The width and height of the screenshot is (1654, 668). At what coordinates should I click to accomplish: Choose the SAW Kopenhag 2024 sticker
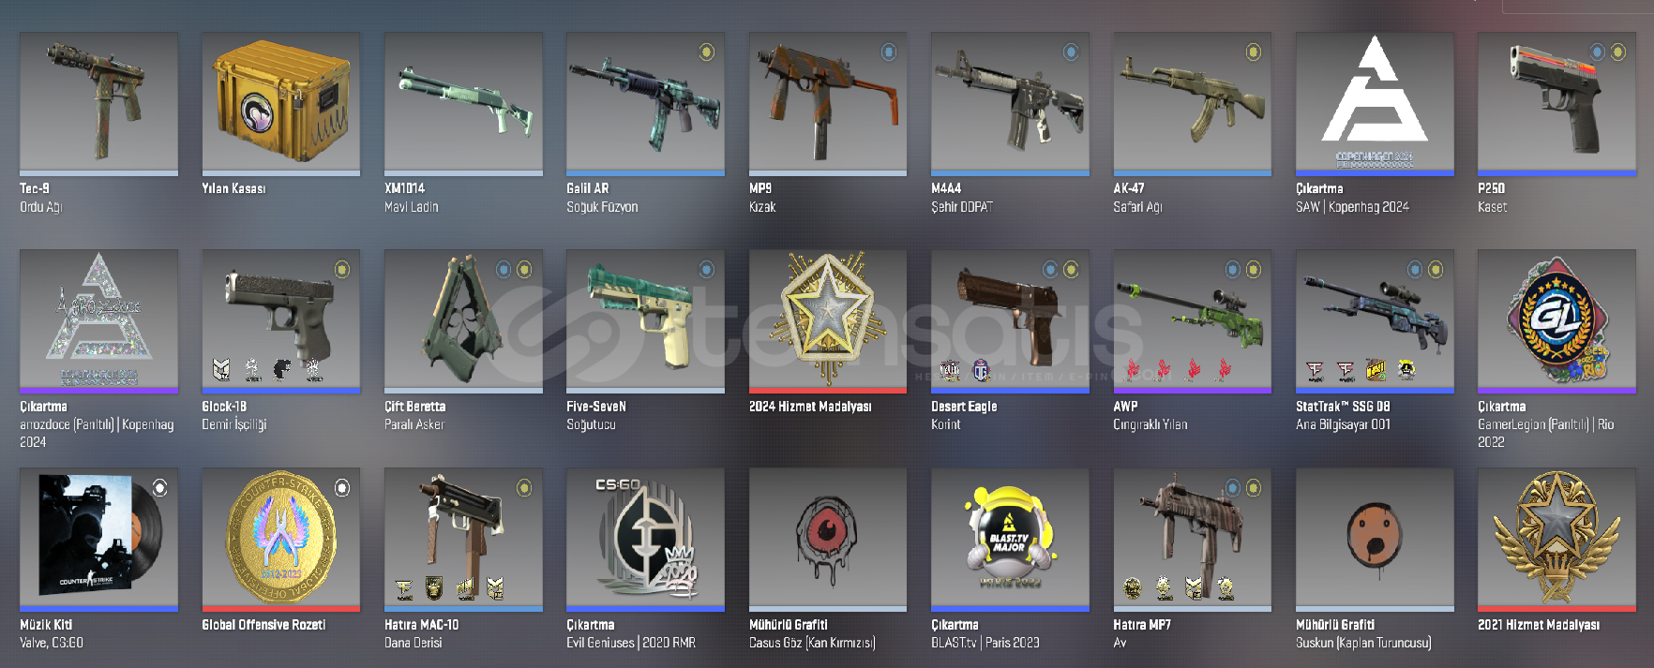point(1375,104)
